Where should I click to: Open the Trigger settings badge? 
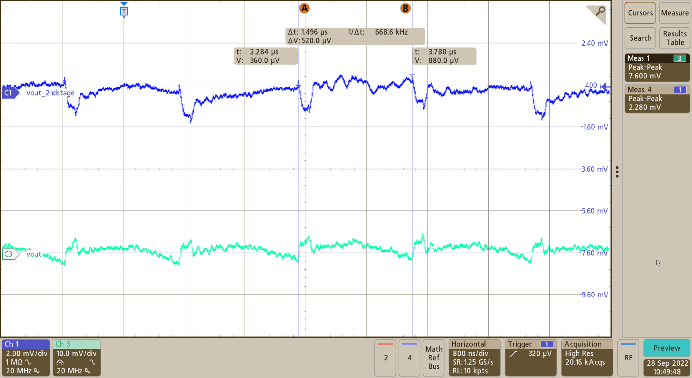click(x=530, y=357)
